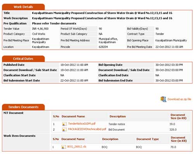194x154 pixels.
Task: Click the tender value INR 4,86,900
Action: [x=40, y=29]
